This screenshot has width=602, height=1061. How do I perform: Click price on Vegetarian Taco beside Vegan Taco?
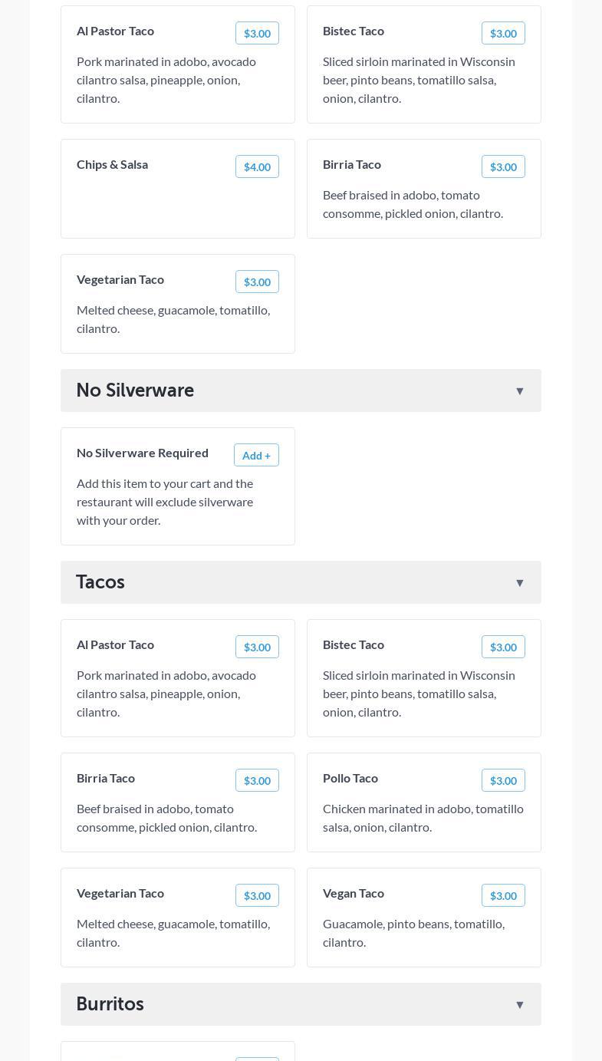[257, 895]
